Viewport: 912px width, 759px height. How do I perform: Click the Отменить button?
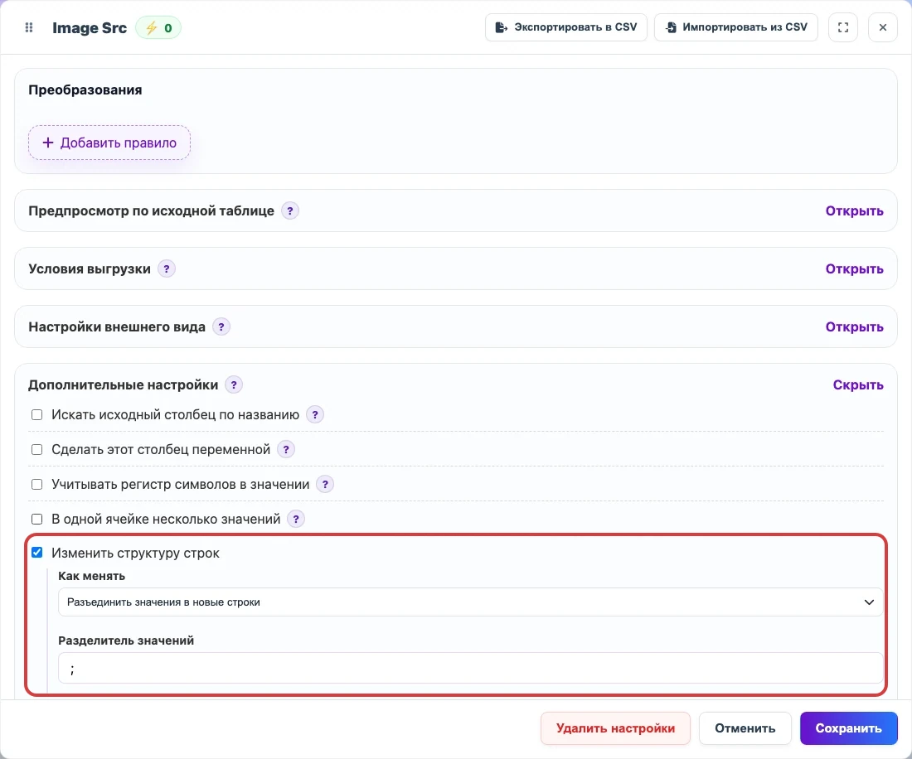[x=745, y=728]
